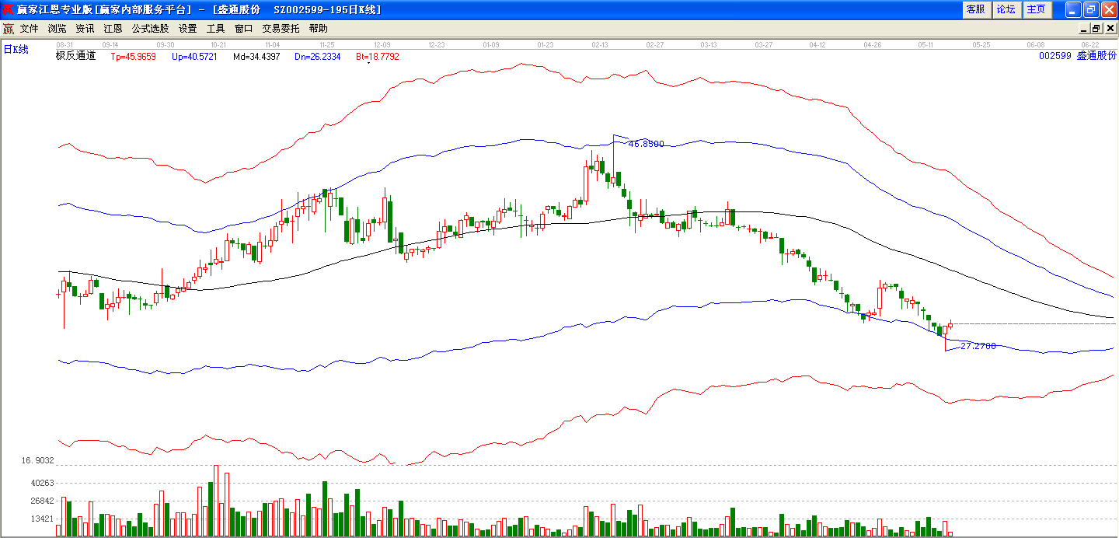
Task: Click the 12-23 date on the time axis
Action: point(437,45)
